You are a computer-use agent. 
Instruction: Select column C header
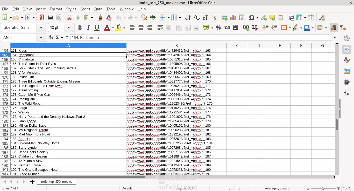[x=237, y=46]
